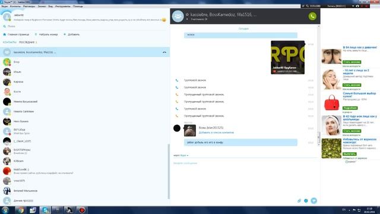
Task: Open the Контакты menu
Action: pyautogui.click(x=15, y=7)
